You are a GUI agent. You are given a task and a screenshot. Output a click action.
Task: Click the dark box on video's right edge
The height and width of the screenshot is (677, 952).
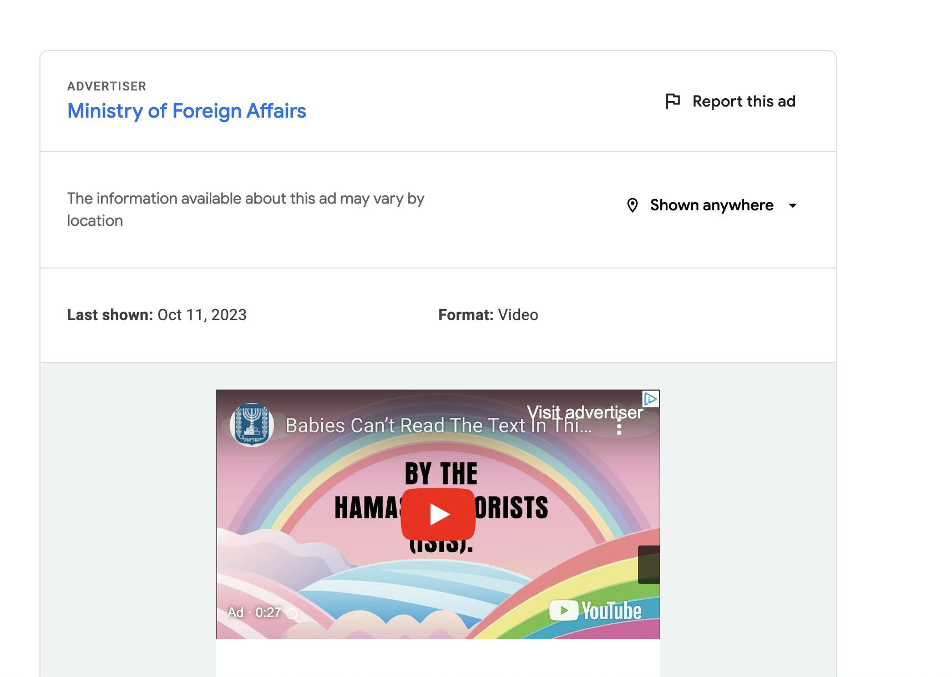[x=649, y=564]
